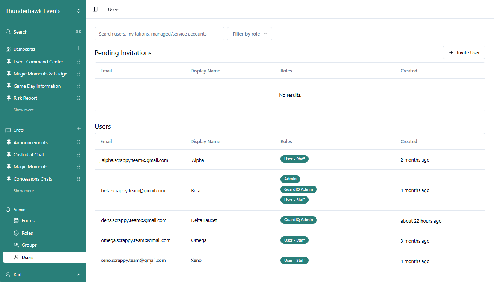This screenshot has width=494, height=282.
Task: Toggle the sidebar panel icon
Action: (95, 9)
